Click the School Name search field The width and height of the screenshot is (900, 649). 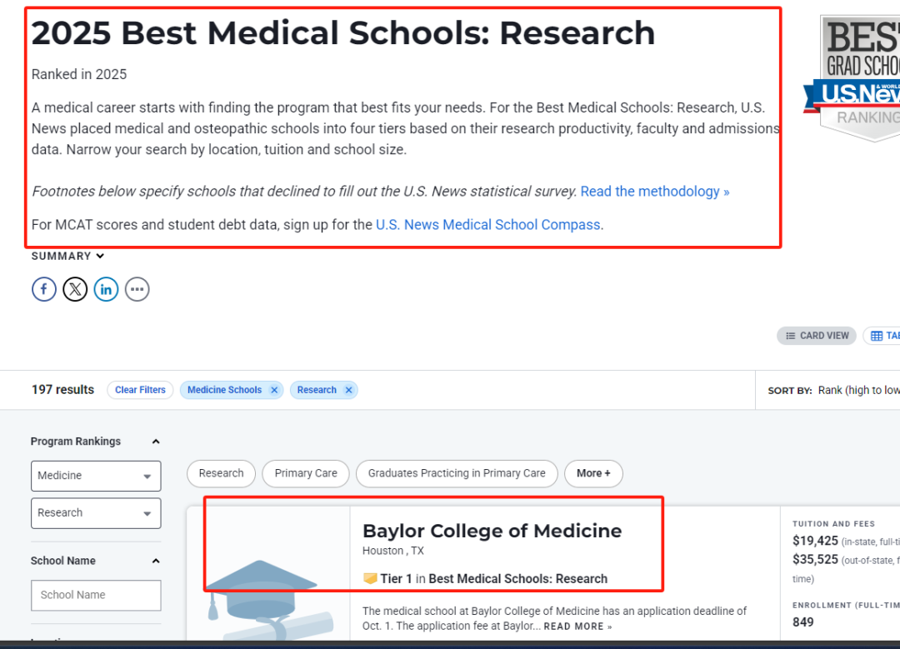pyautogui.click(x=96, y=595)
